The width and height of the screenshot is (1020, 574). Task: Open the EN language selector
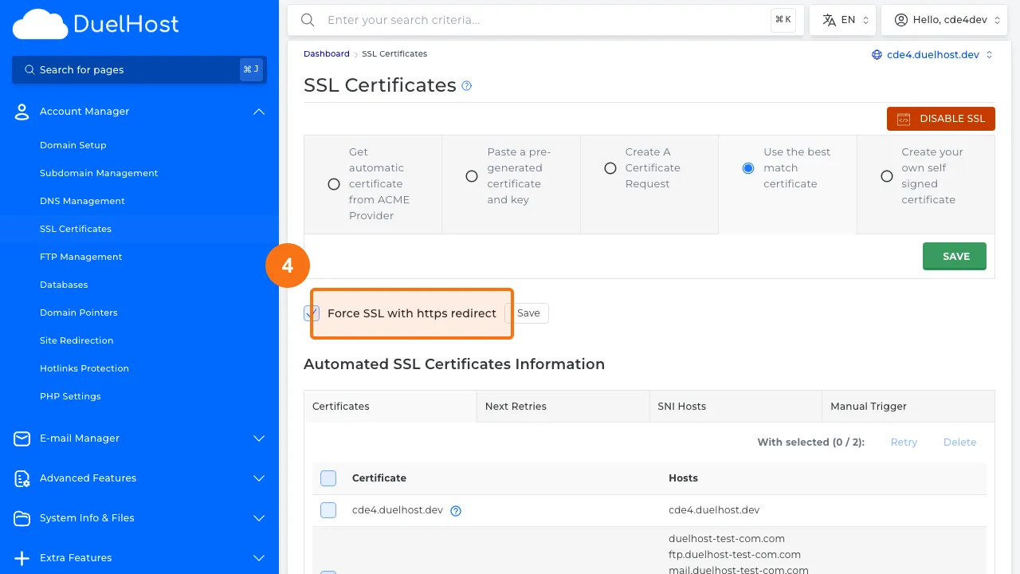(842, 20)
